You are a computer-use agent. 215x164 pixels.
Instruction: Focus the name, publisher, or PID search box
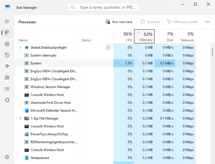click(x=103, y=7)
